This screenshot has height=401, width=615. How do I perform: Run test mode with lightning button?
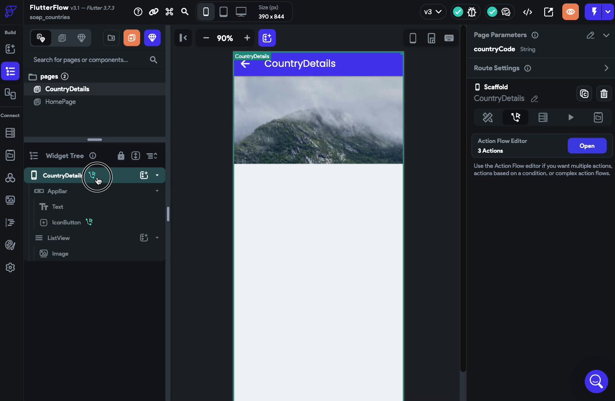594,12
